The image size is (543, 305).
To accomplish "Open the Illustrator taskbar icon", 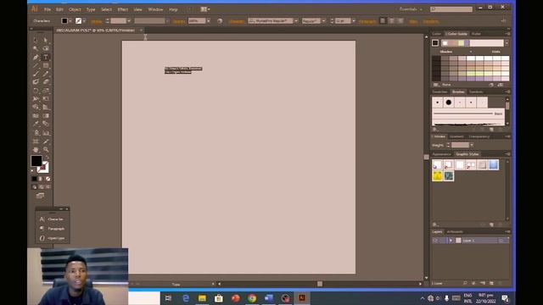I will click(x=302, y=297).
